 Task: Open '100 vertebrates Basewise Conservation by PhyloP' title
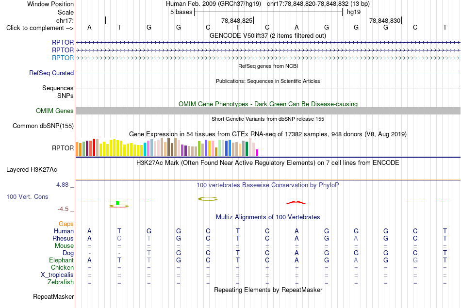click(268, 185)
